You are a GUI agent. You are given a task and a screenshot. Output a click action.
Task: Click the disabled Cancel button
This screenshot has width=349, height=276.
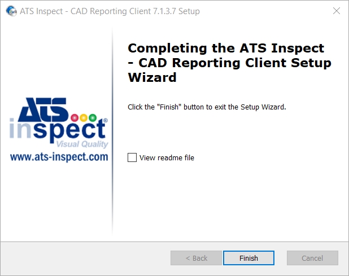point(312,258)
